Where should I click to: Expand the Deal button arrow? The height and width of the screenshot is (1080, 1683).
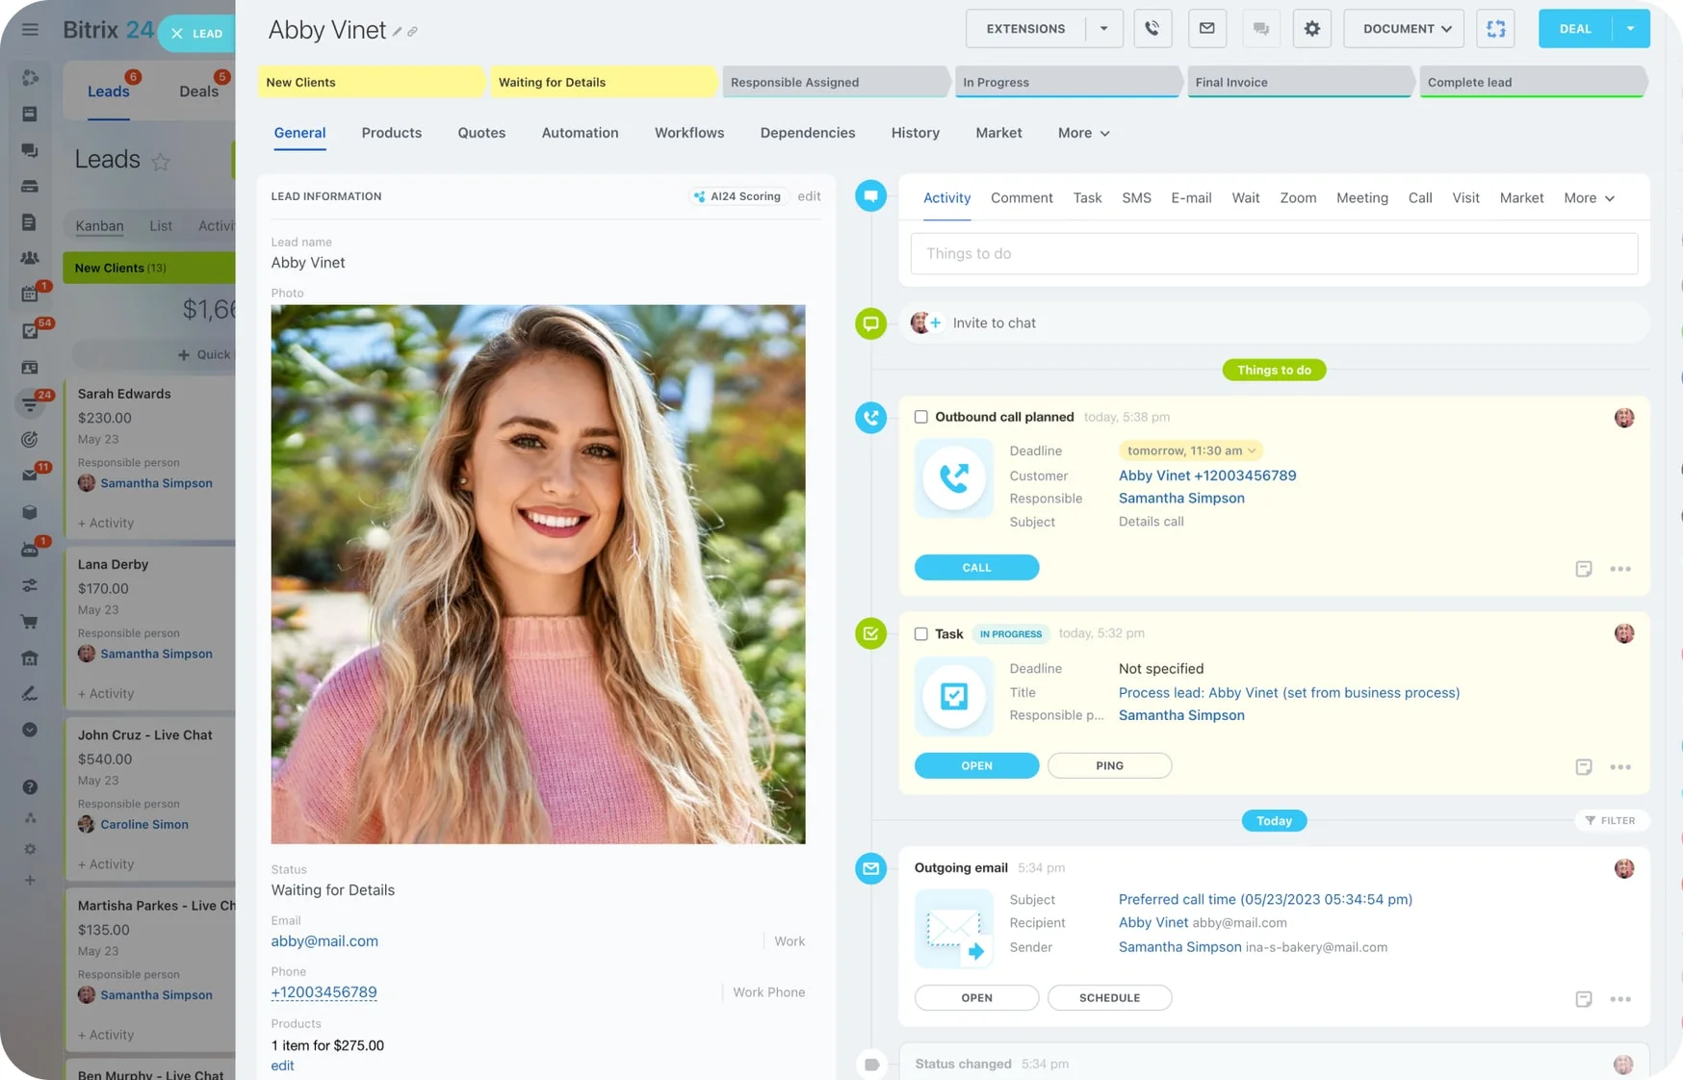(x=1630, y=29)
